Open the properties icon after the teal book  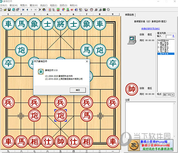tap(17, 10)
